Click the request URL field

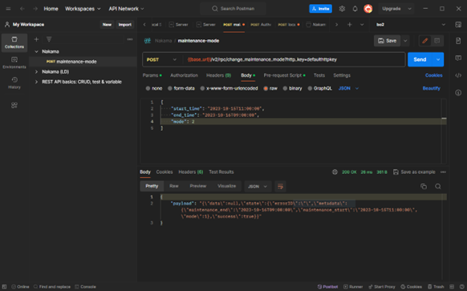point(294,59)
